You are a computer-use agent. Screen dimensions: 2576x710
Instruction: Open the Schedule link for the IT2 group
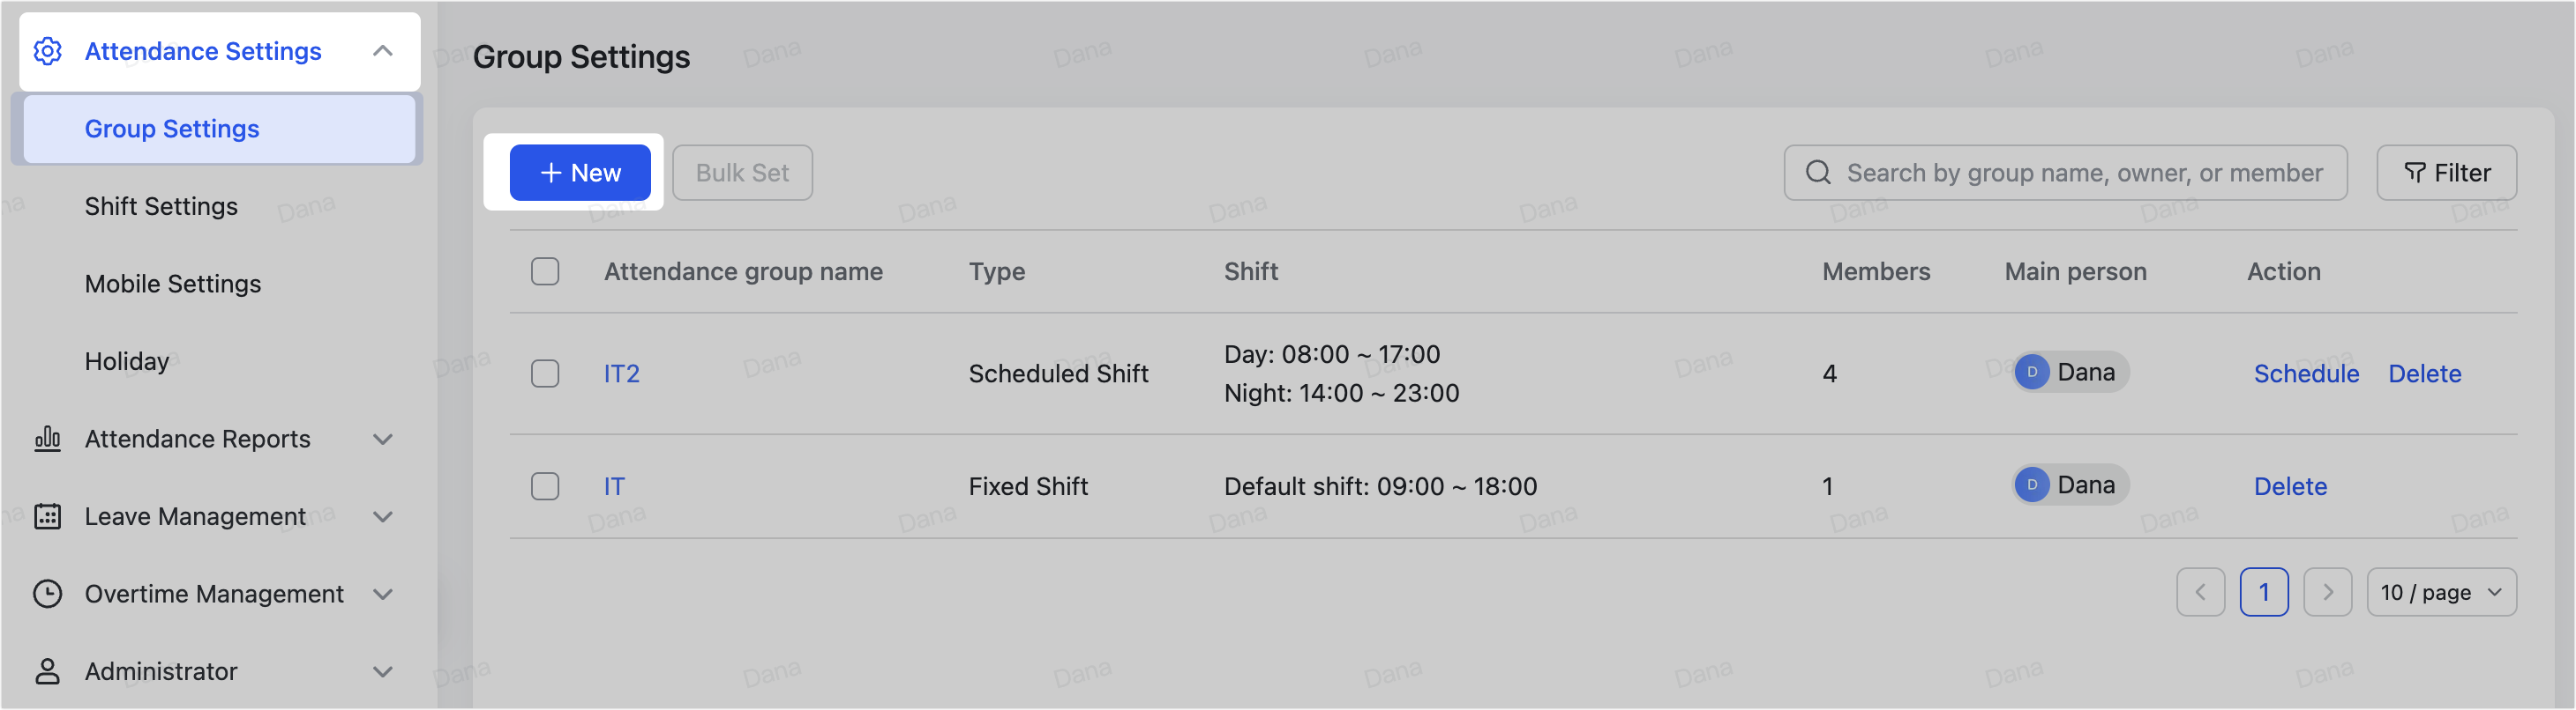coord(2306,373)
